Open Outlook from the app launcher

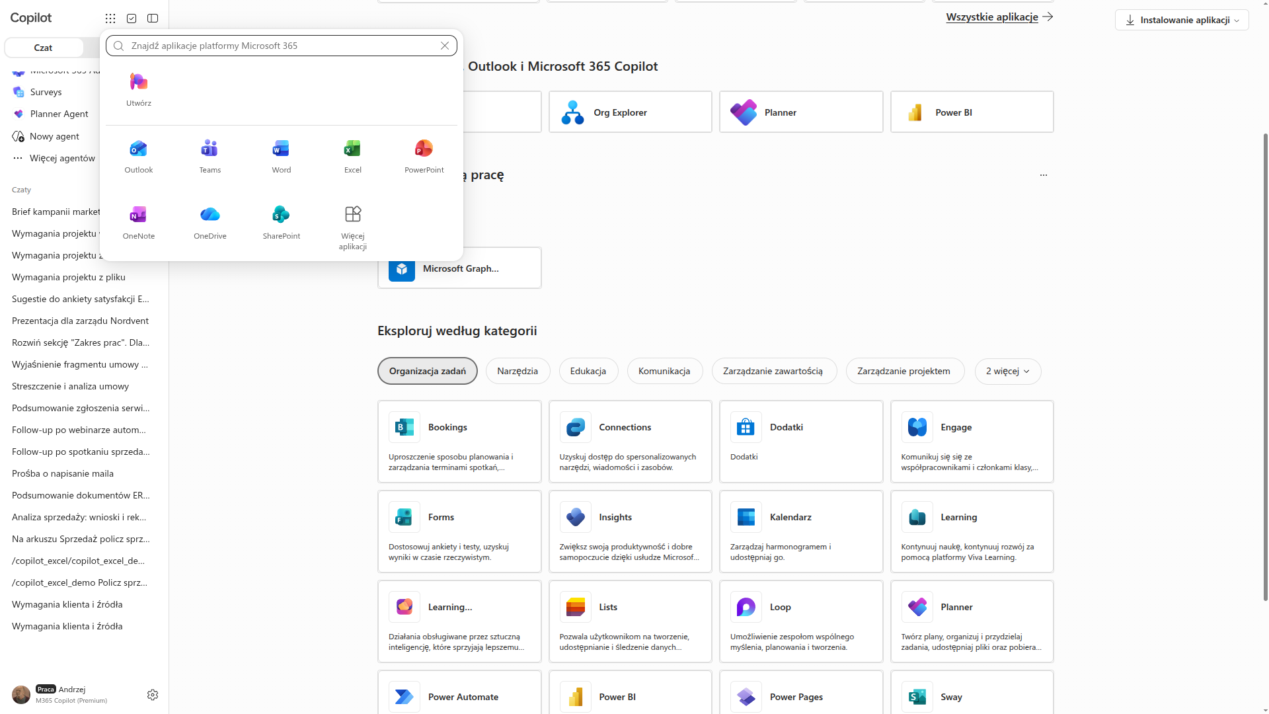[x=139, y=157]
